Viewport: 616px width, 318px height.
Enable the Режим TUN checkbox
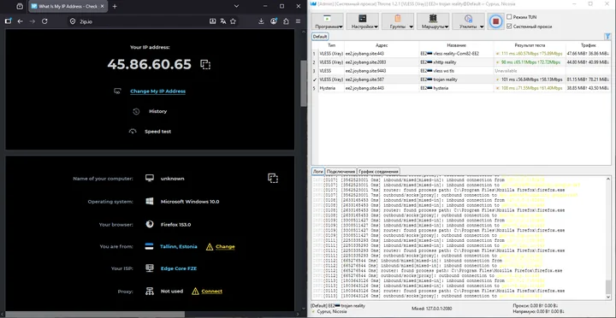(510, 17)
